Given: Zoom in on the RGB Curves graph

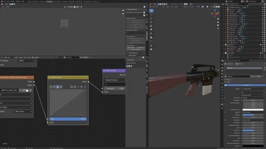Looking at the screenshot, I should (x=71, y=87).
